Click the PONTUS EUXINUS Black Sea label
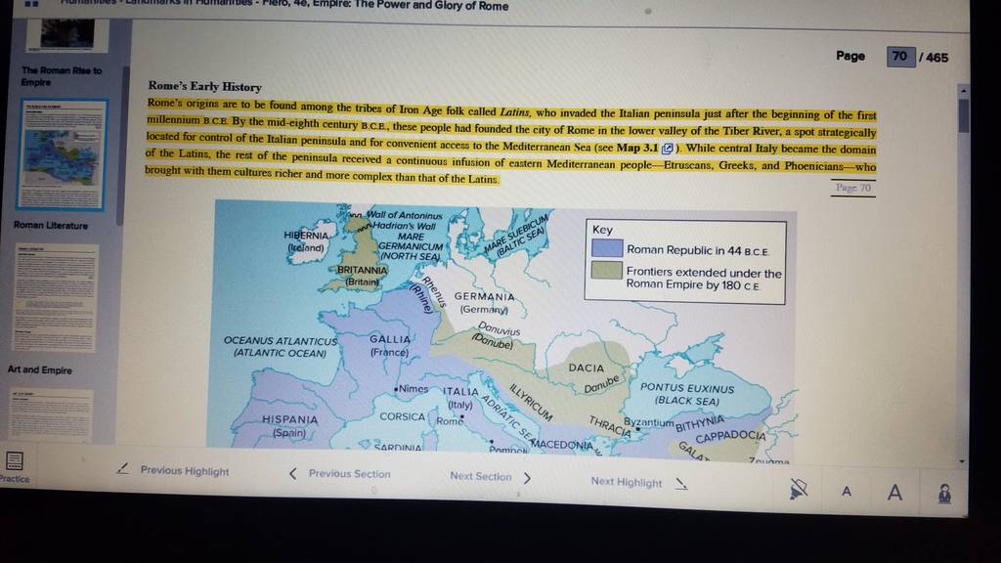 tap(687, 394)
